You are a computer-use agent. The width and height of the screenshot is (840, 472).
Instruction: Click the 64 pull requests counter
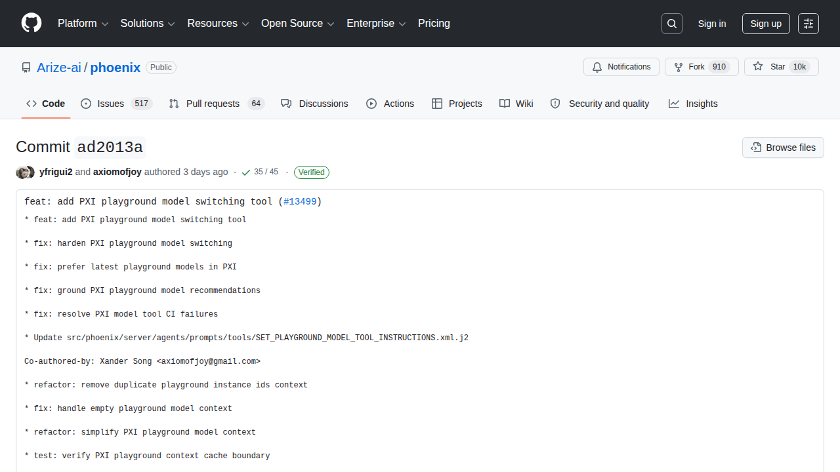[256, 104]
